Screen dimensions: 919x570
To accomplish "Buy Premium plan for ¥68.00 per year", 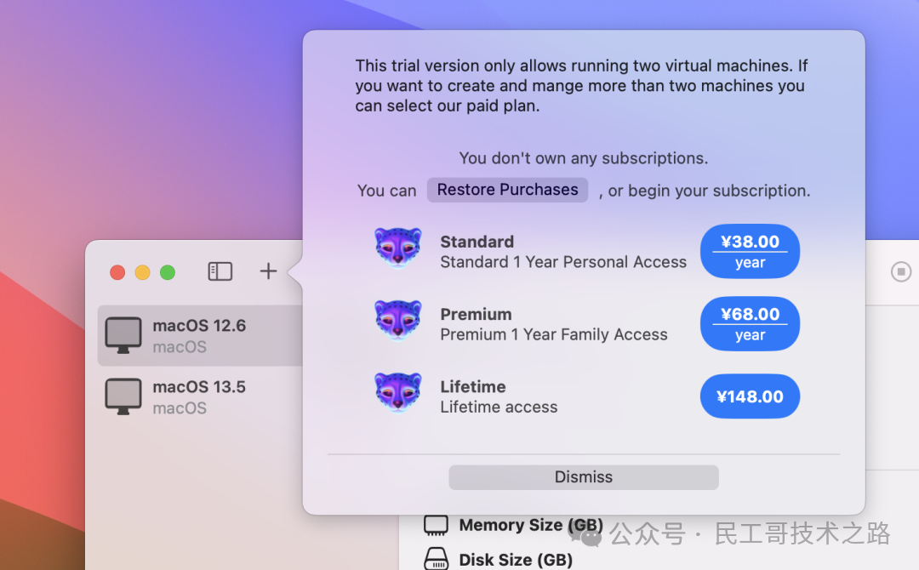I will coord(750,324).
